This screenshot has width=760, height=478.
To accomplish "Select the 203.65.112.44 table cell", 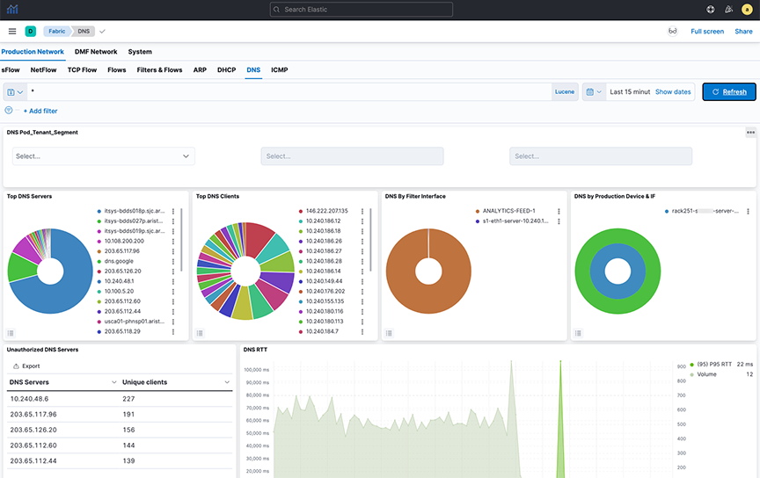I will point(33,461).
